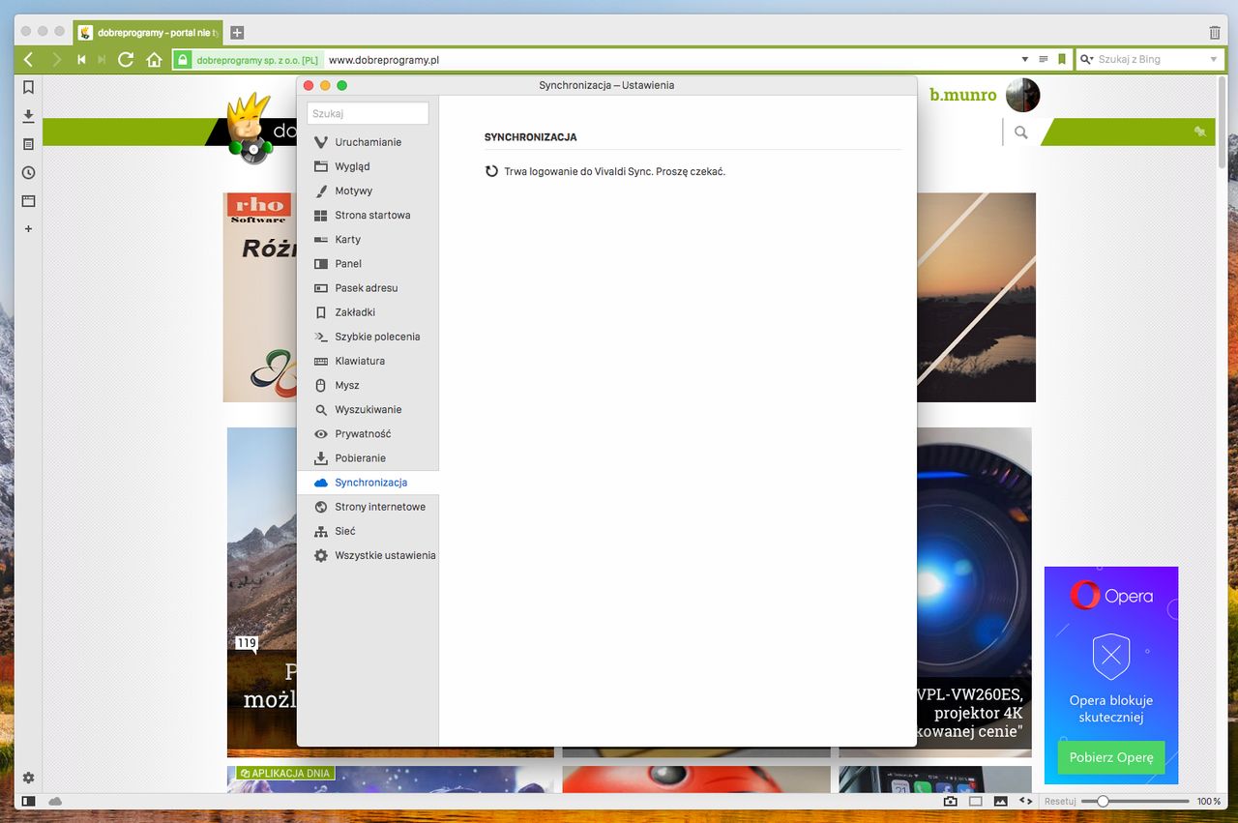Capture the page with the camera icon
Viewport: 1238px width, 823px height.
pos(951,802)
